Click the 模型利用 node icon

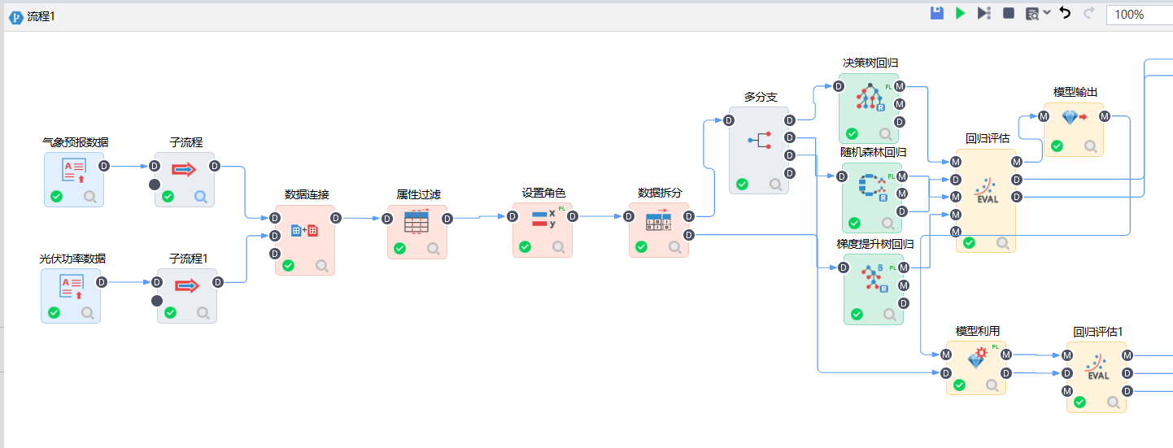[x=975, y=359]
